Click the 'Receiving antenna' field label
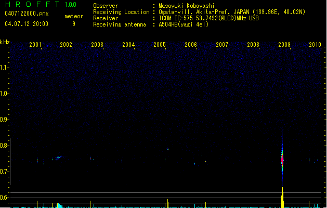This screenshot has height=208, width=327. (x=120, y=24)
